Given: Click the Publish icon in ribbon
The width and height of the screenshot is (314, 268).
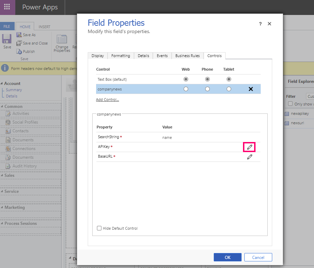Looking at the screenshot, I should (19, 52).
